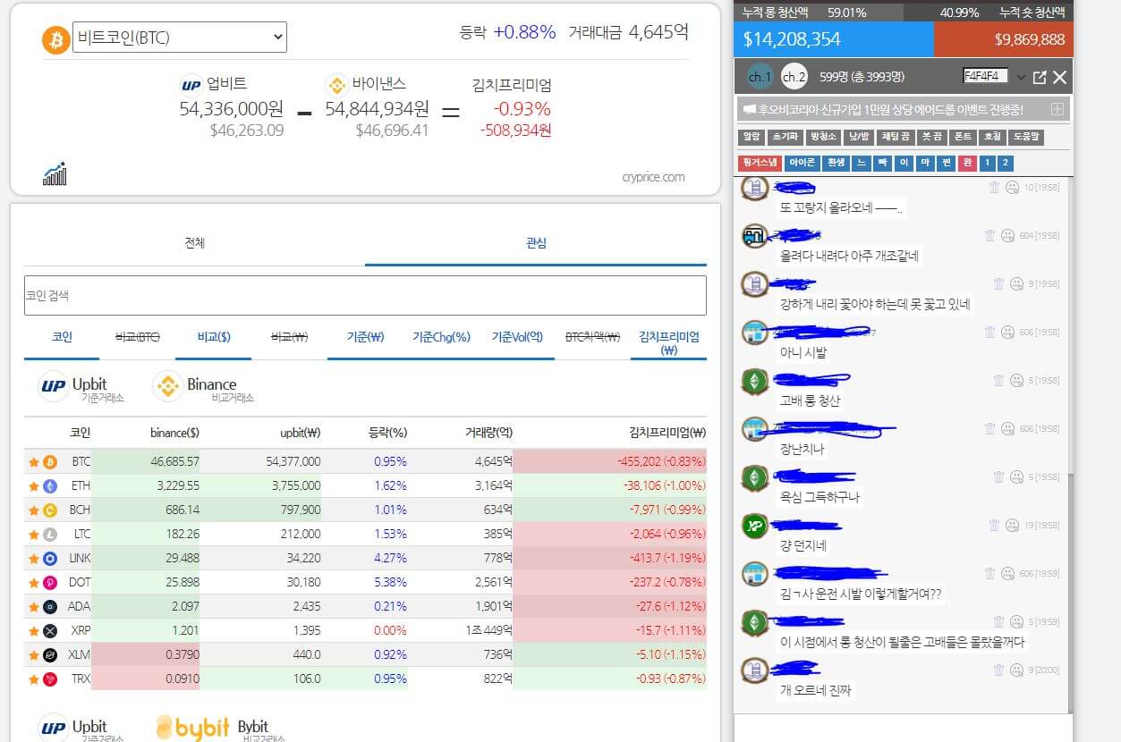The height and width of the screenshot is (742, 1121).
Task: Click the 알람 chat button
Action: point(752,138)
